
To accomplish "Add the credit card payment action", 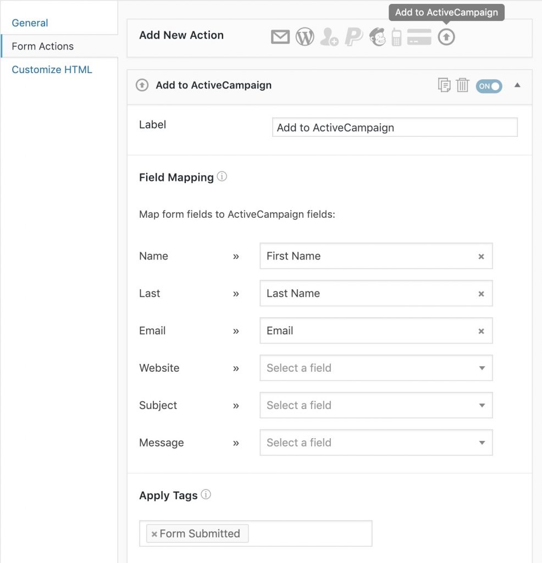I will (x=419, y=37).
